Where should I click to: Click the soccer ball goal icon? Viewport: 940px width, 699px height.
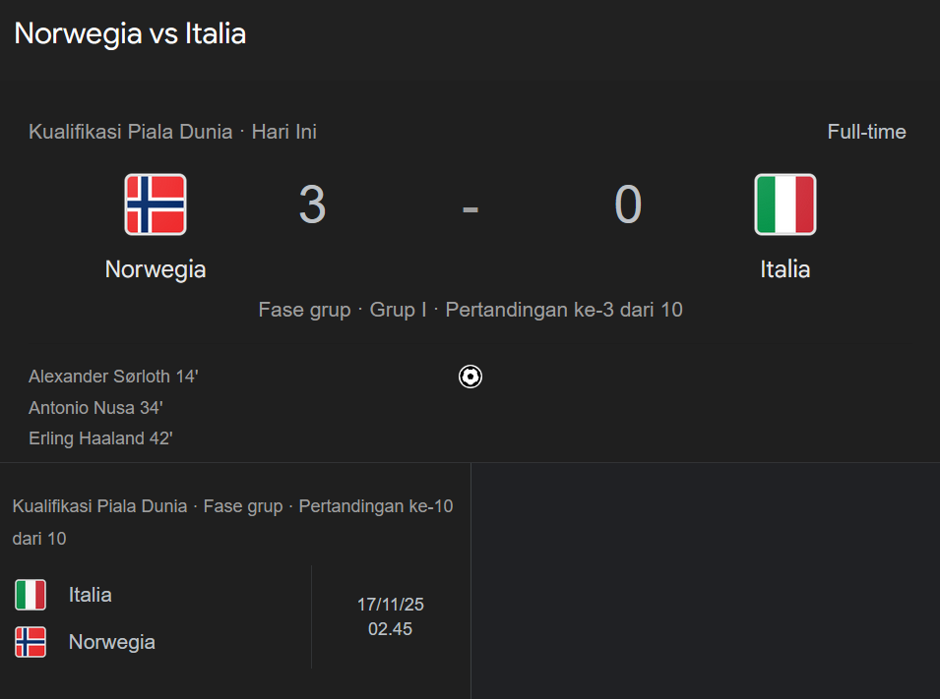pyautogui.click(x=470, y=377)
